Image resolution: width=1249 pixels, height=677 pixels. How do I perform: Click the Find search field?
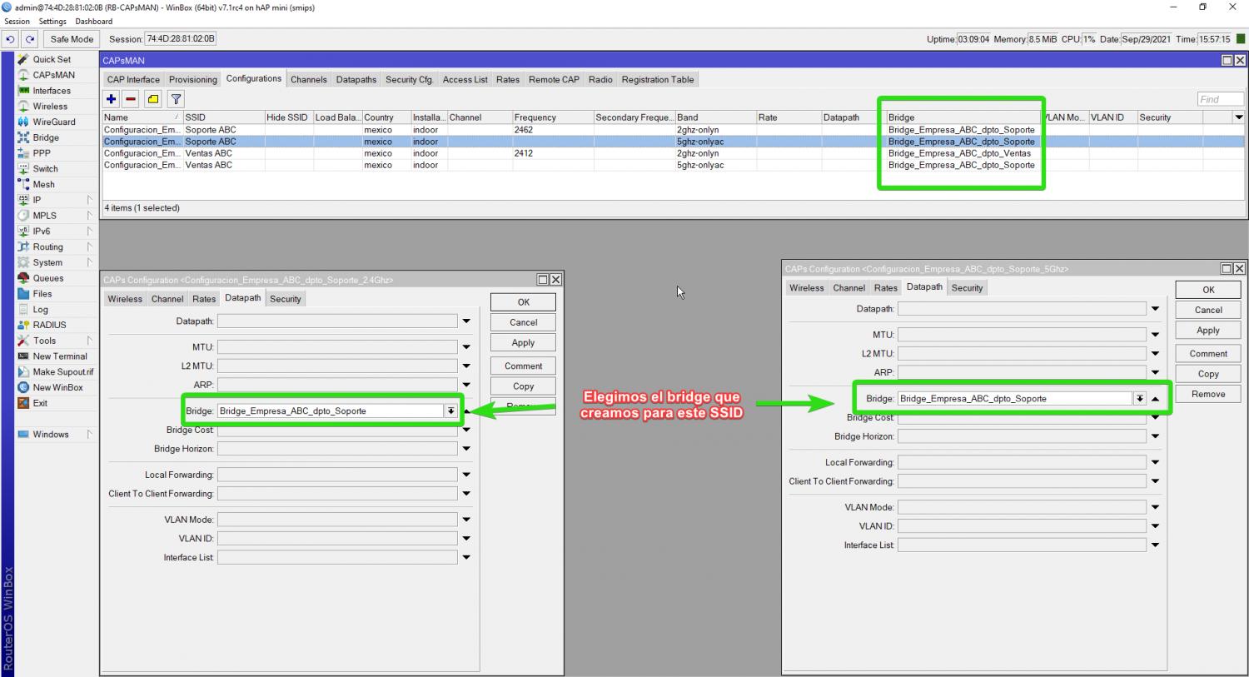(x=1220, y=99)
